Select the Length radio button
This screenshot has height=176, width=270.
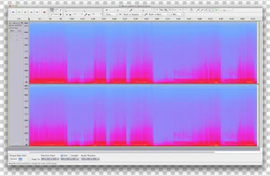[x=70, y=155]
